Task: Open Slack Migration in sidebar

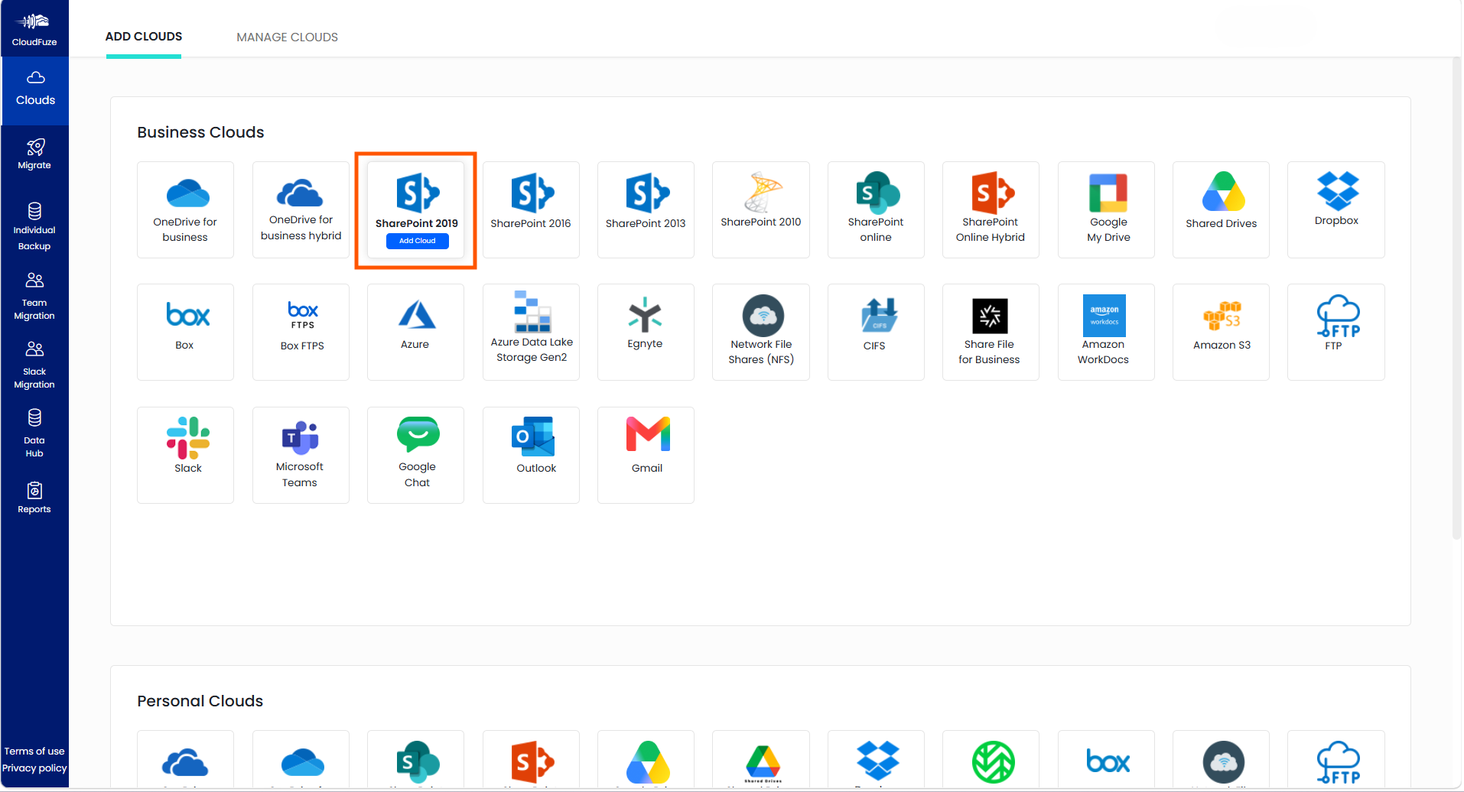Action: (x=34, y=365)
